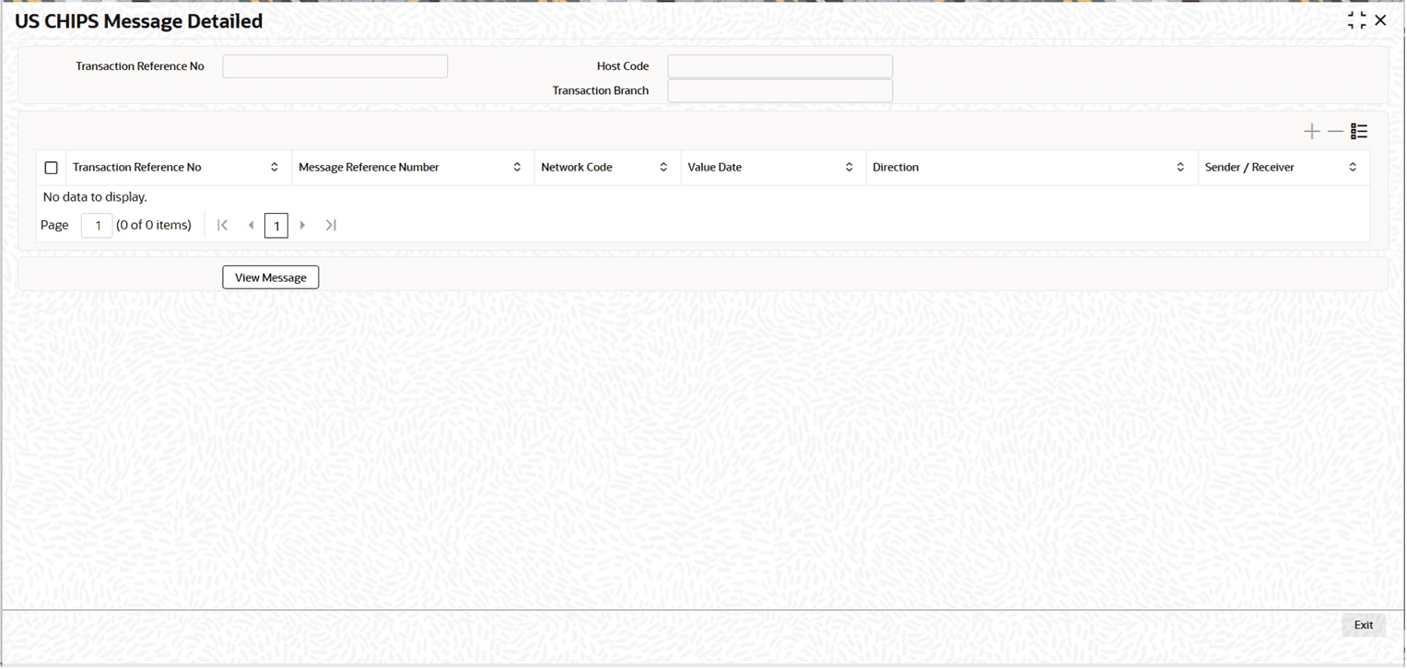
Task: Click the Message Reference Number header text
Action: [x=369, y=168]
